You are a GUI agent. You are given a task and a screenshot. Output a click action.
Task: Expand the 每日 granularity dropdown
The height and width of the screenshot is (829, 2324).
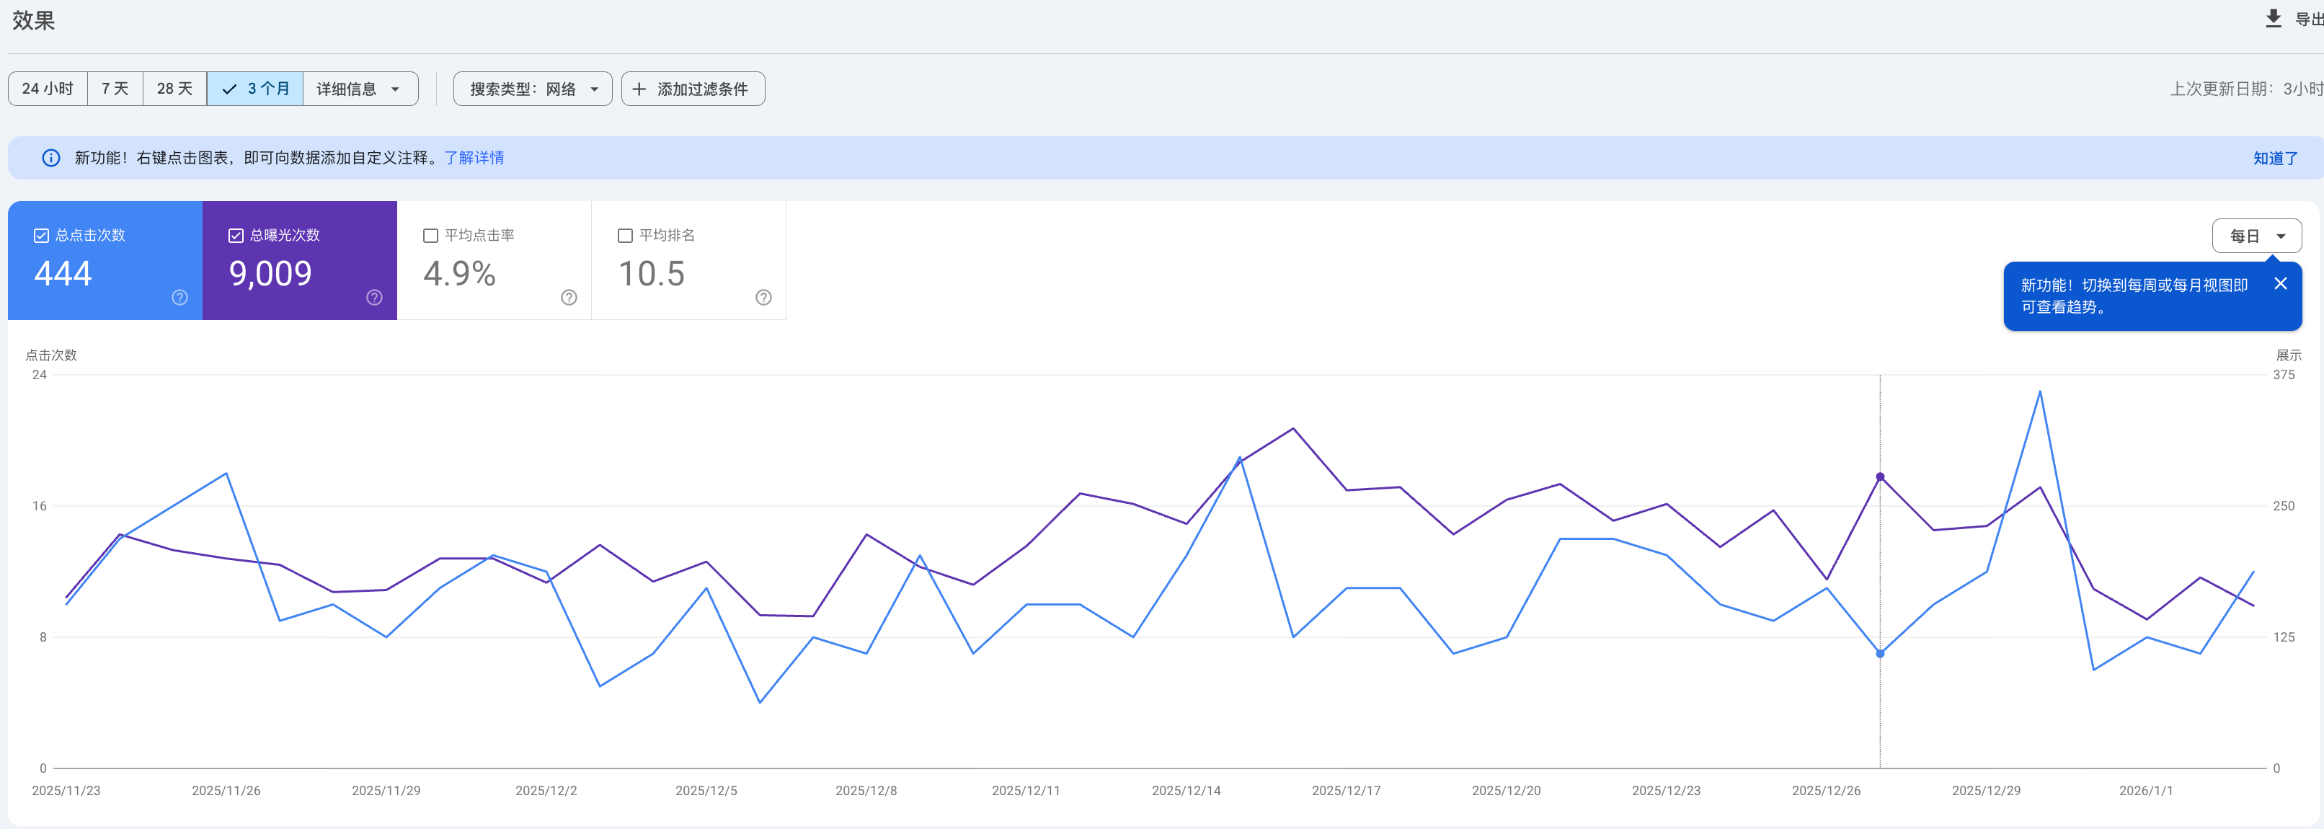2256,236
